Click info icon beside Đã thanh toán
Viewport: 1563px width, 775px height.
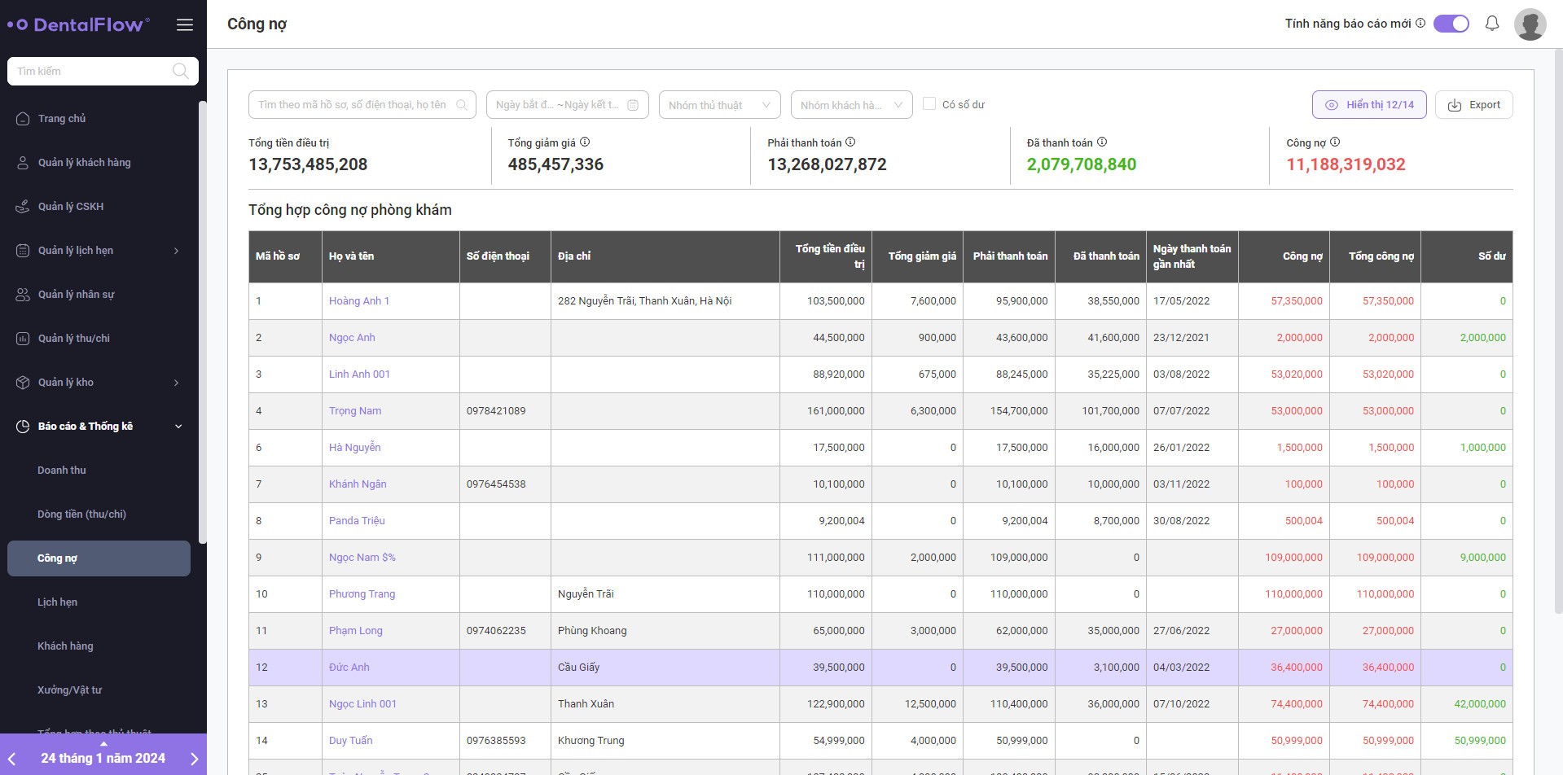(x=1101, y=142)
